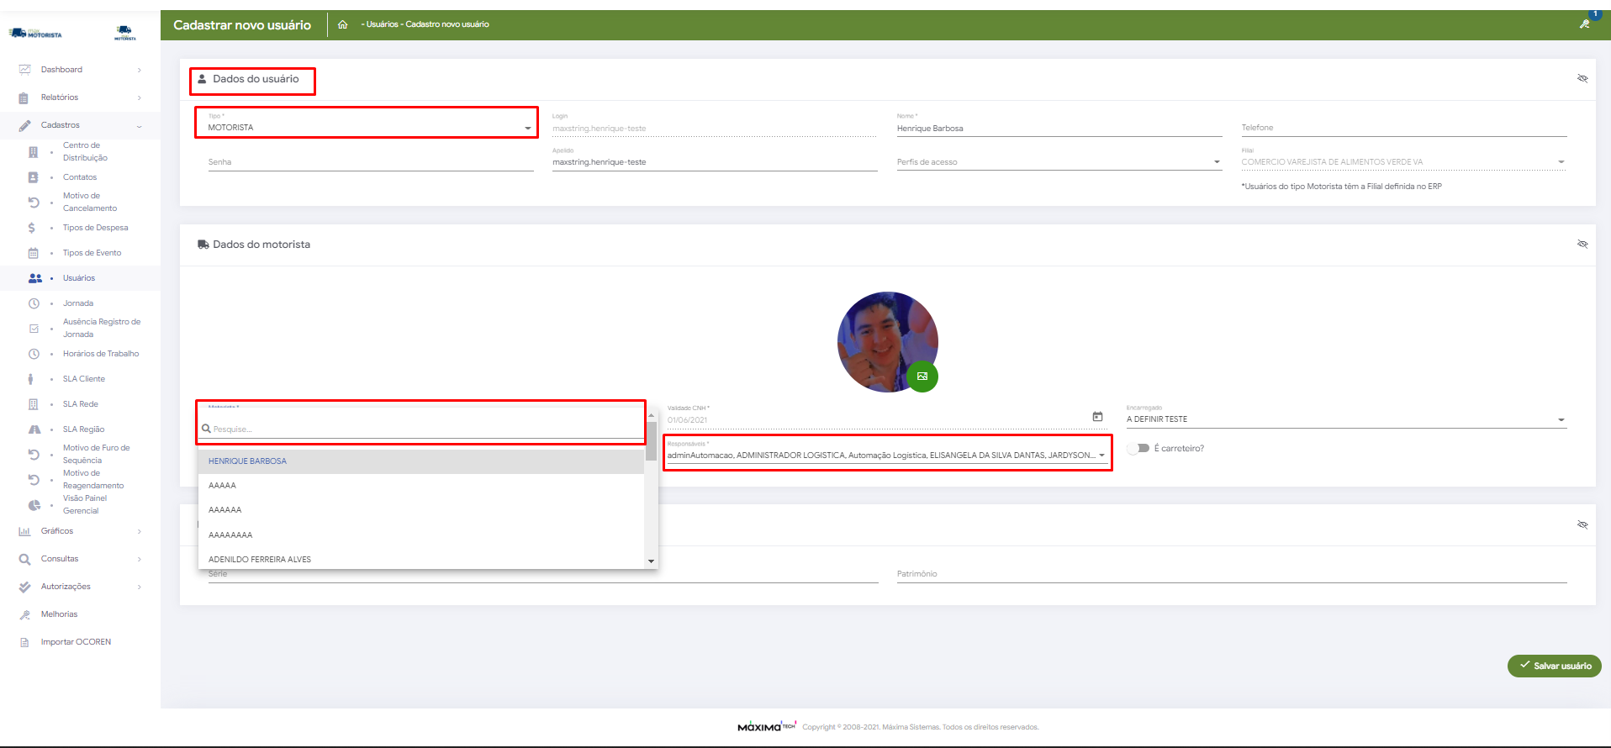Screen dimensions: 1611x748
Task: Open the Encarregado dropdown
Action: (1345, 419)
